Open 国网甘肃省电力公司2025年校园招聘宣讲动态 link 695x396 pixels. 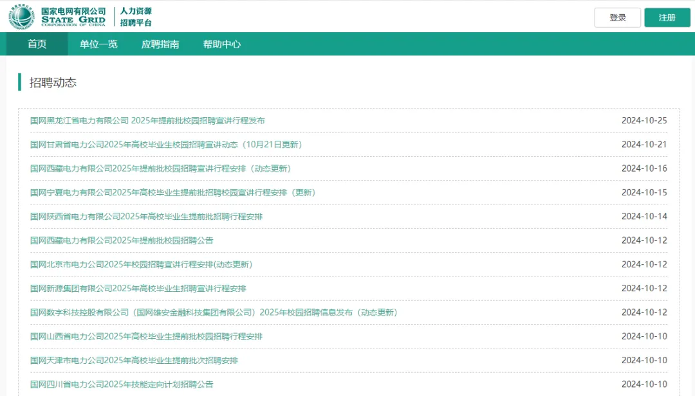click(x=166, y=145)
